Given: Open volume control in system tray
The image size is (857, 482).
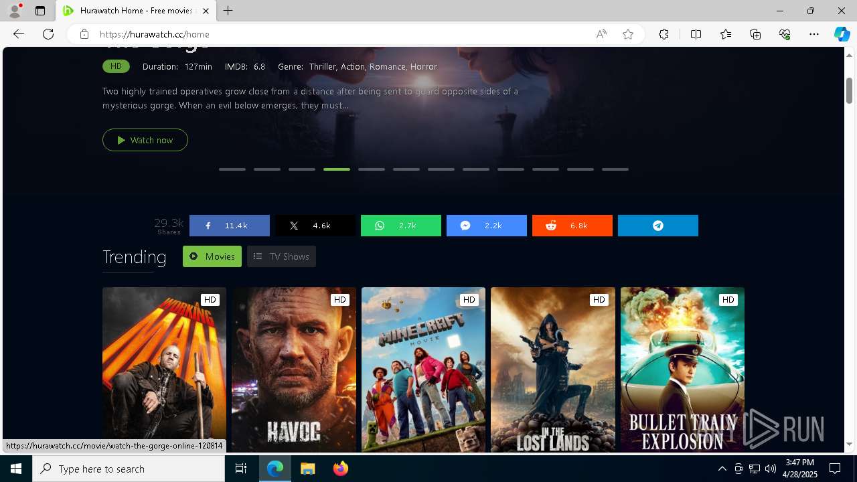Looking at the screenshot, I should click(x=770, y=469).
